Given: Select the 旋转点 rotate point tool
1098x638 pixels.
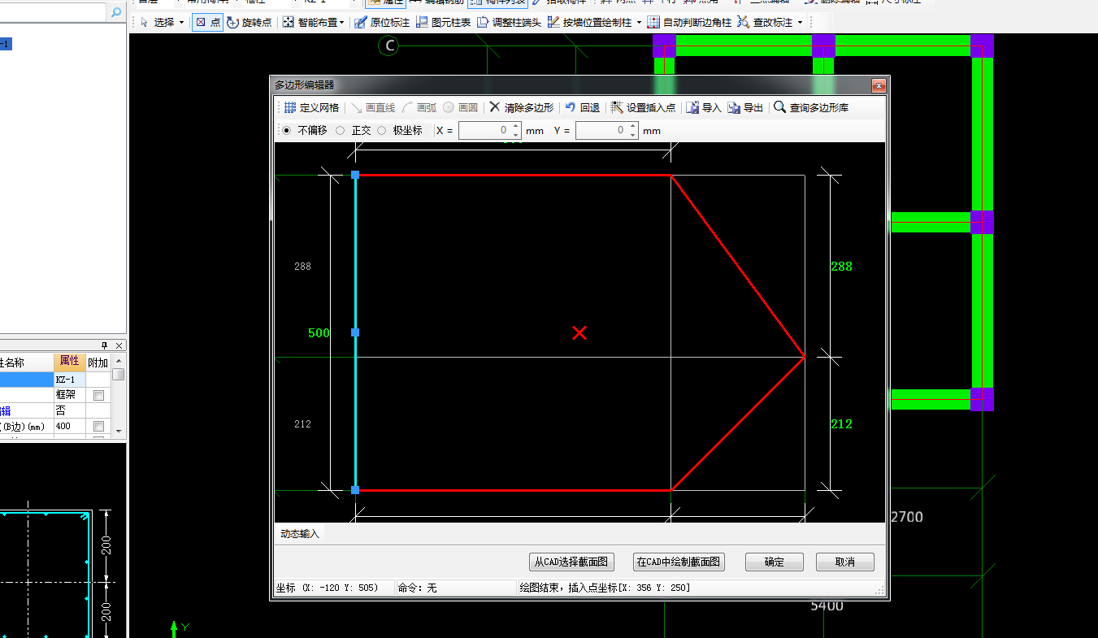Looking at the screenshot, I should coord(249,23).
